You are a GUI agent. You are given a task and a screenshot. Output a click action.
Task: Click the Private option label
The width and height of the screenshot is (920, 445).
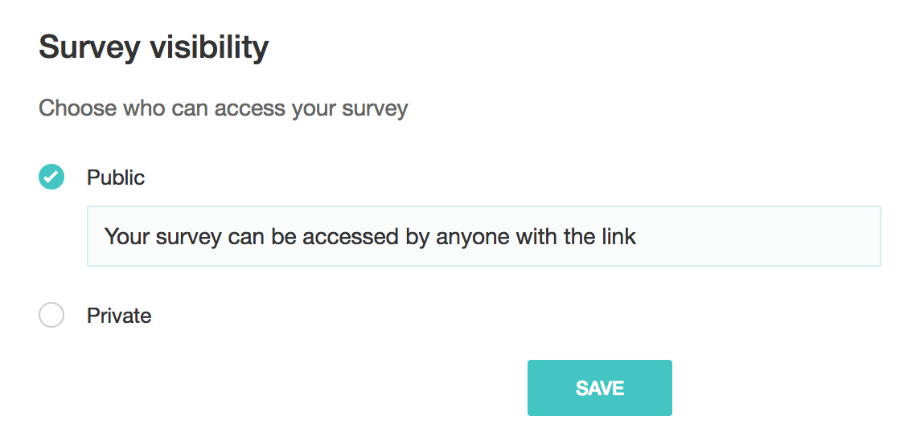(x=119, y=316)
